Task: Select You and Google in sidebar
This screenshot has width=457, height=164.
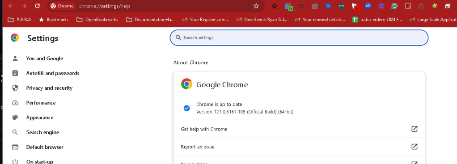Action: pyautogui.click(x=44, y=59)
